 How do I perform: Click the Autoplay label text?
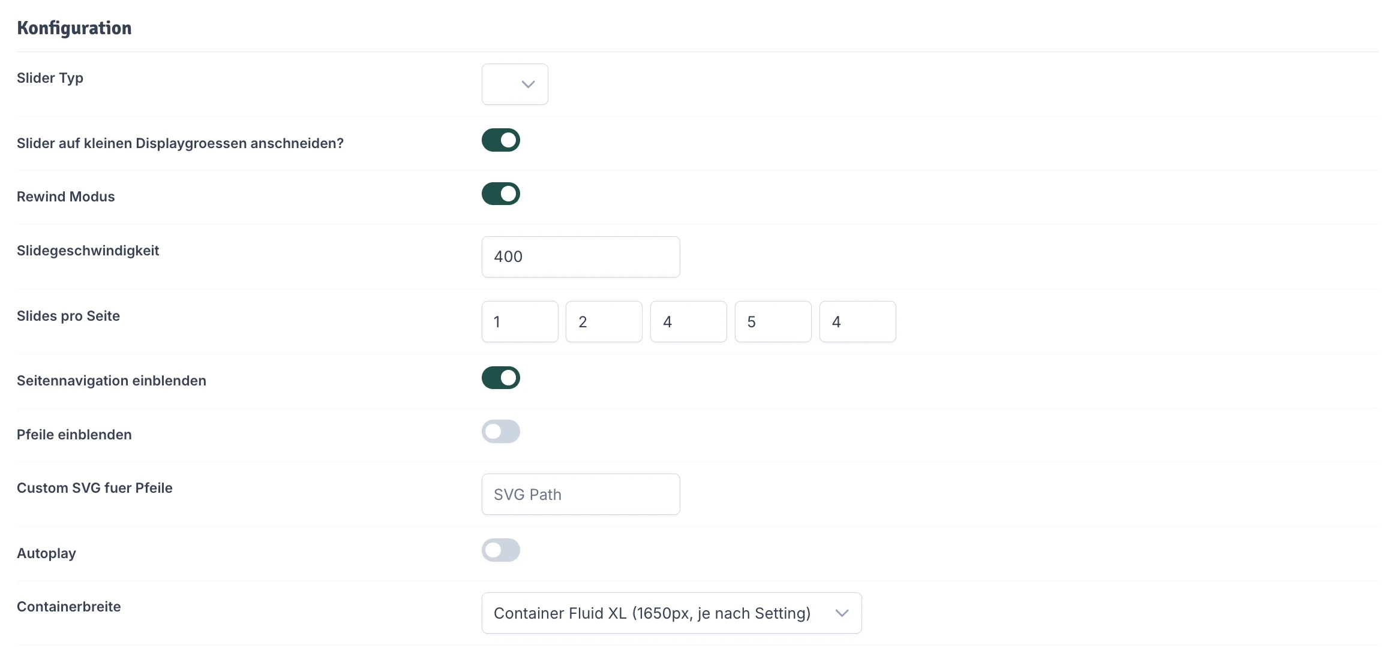[x=46, y=553]
